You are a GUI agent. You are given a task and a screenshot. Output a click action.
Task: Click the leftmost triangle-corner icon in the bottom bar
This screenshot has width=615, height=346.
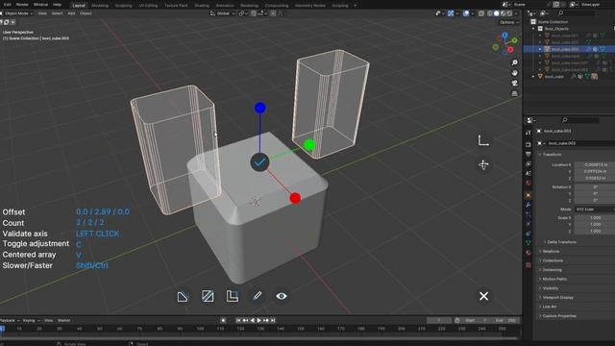(183, 297)
